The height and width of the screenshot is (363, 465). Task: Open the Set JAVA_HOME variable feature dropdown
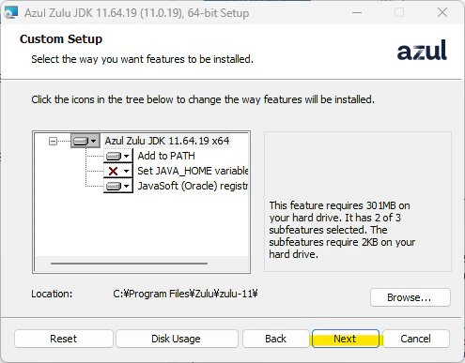pyautogui.click(x=118, y=171)
